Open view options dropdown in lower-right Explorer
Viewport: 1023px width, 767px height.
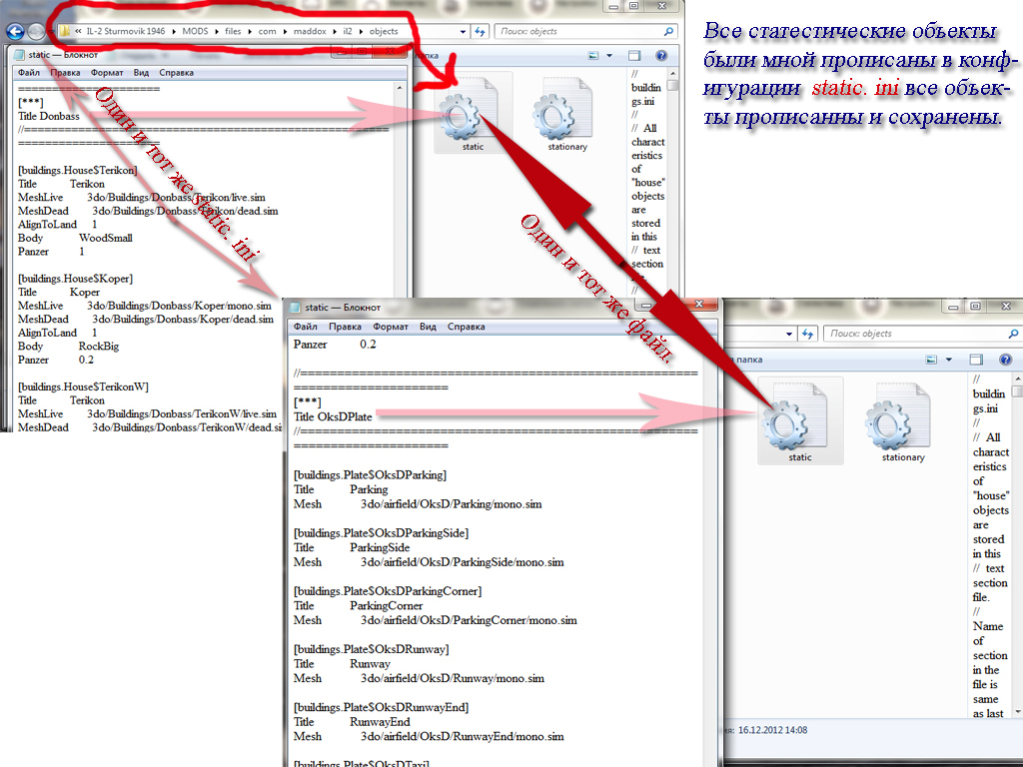pyautogui.click(x=949, y=360)
